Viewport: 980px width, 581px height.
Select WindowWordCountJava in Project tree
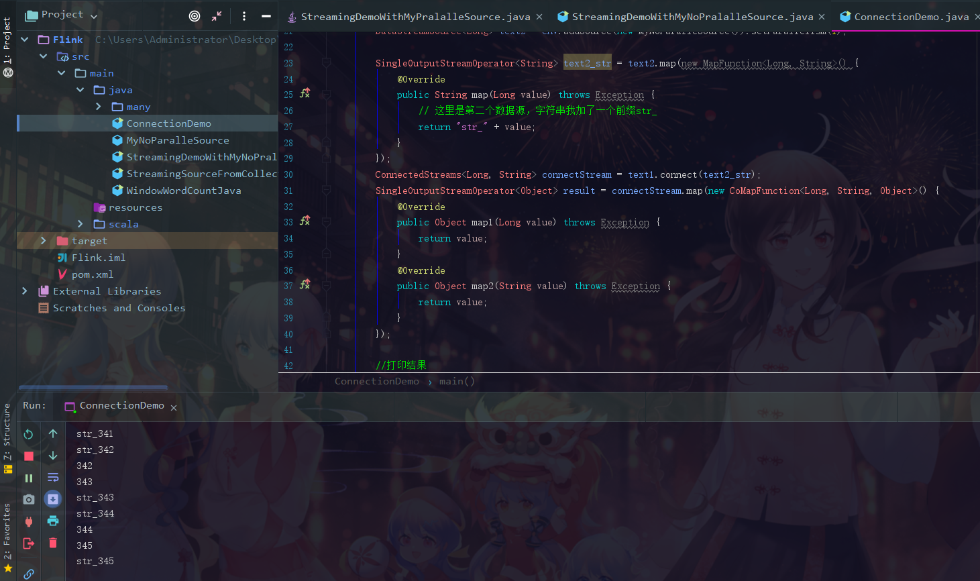click(183, 191)
